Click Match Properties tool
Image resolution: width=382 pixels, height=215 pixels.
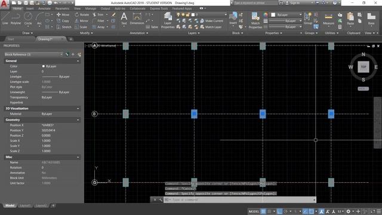pos(255,20)
